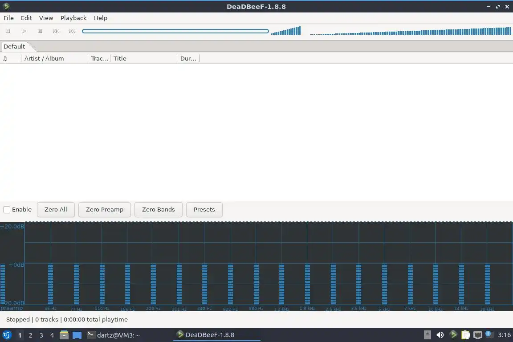Viewport: 513px width, 342px height.
Task: Adjust the 14 kHz equalizer band
Action: click(461, 284)
